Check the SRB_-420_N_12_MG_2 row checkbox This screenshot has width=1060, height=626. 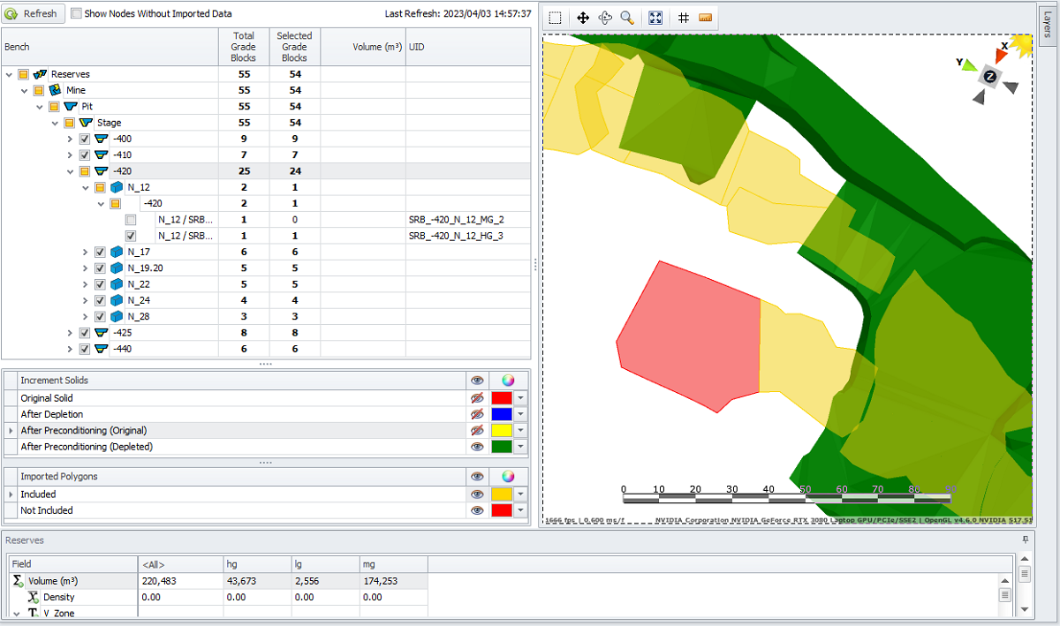tap(131, 220)
